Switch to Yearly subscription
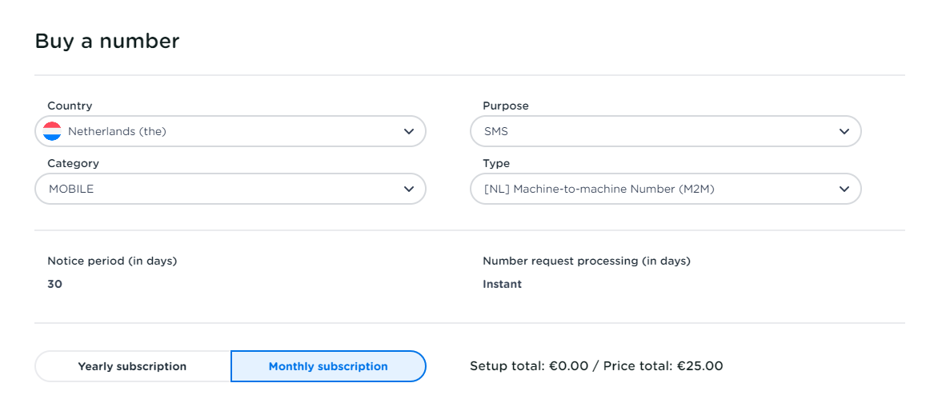This screenshot has height=399, width=950. tap(132, 366)
